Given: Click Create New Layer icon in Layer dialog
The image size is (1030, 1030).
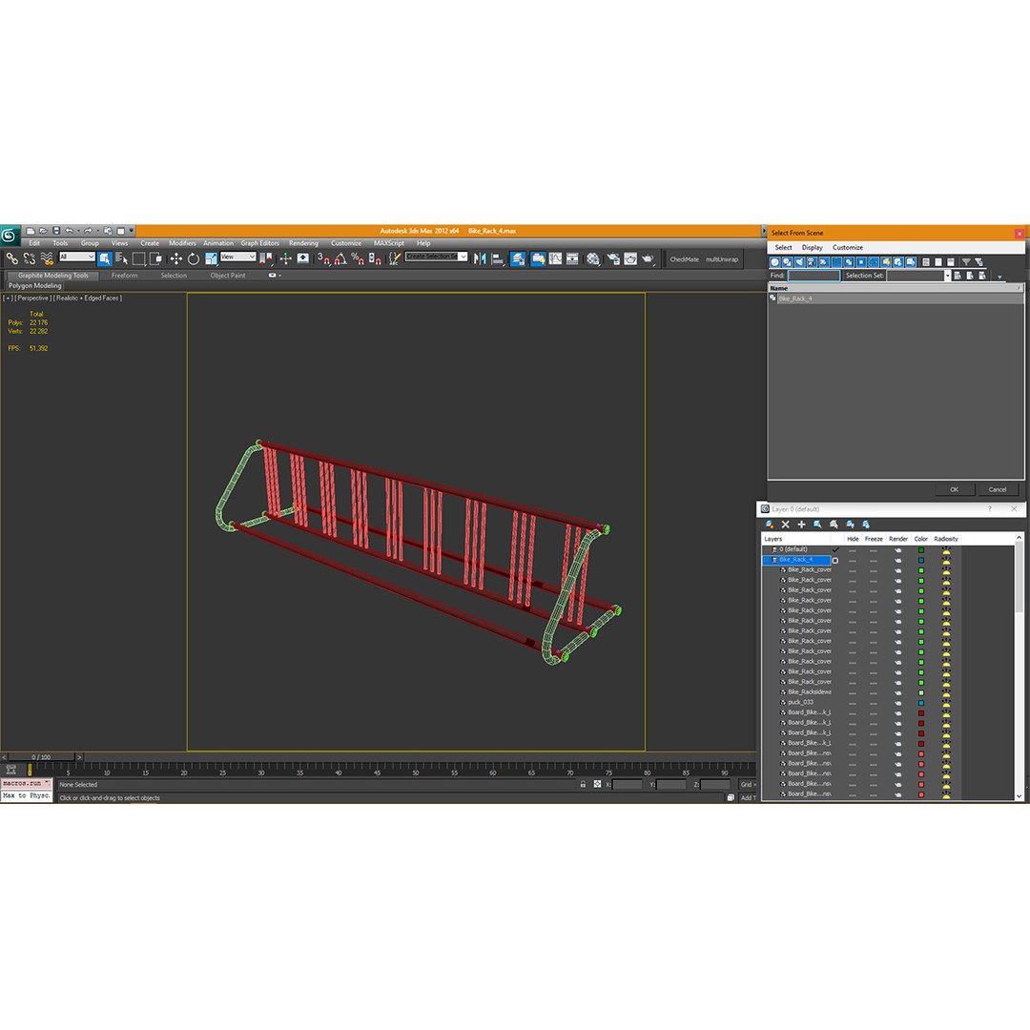Looking at the screenshot, I should point(770,525).
